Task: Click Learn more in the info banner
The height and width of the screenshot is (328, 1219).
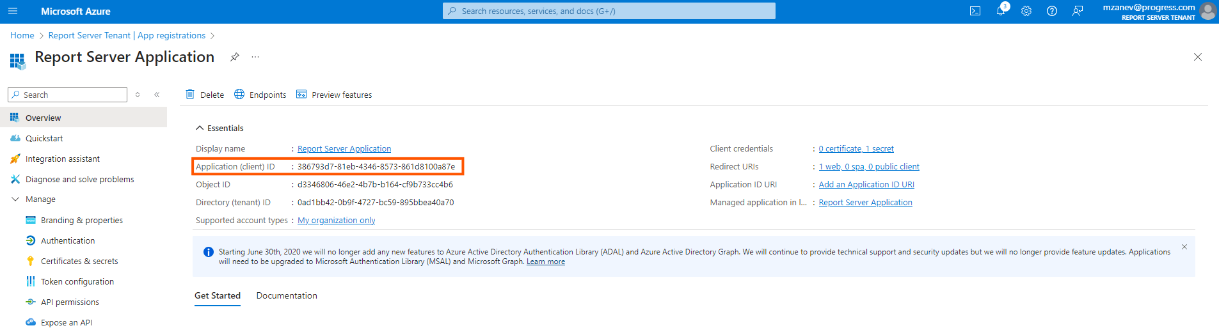Action: click(x=546, y=262)
